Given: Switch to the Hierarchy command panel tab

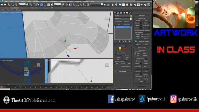Looking at the screenshot, I should [x=121, y=13].
